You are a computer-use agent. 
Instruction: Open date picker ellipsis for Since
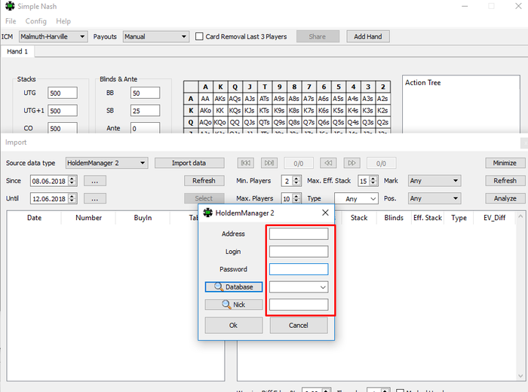pyautogui.click(x=95, y=181)
